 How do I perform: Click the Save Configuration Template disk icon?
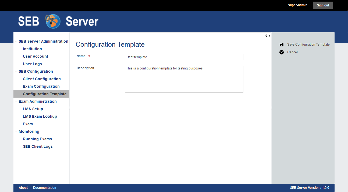coord(282,45)
